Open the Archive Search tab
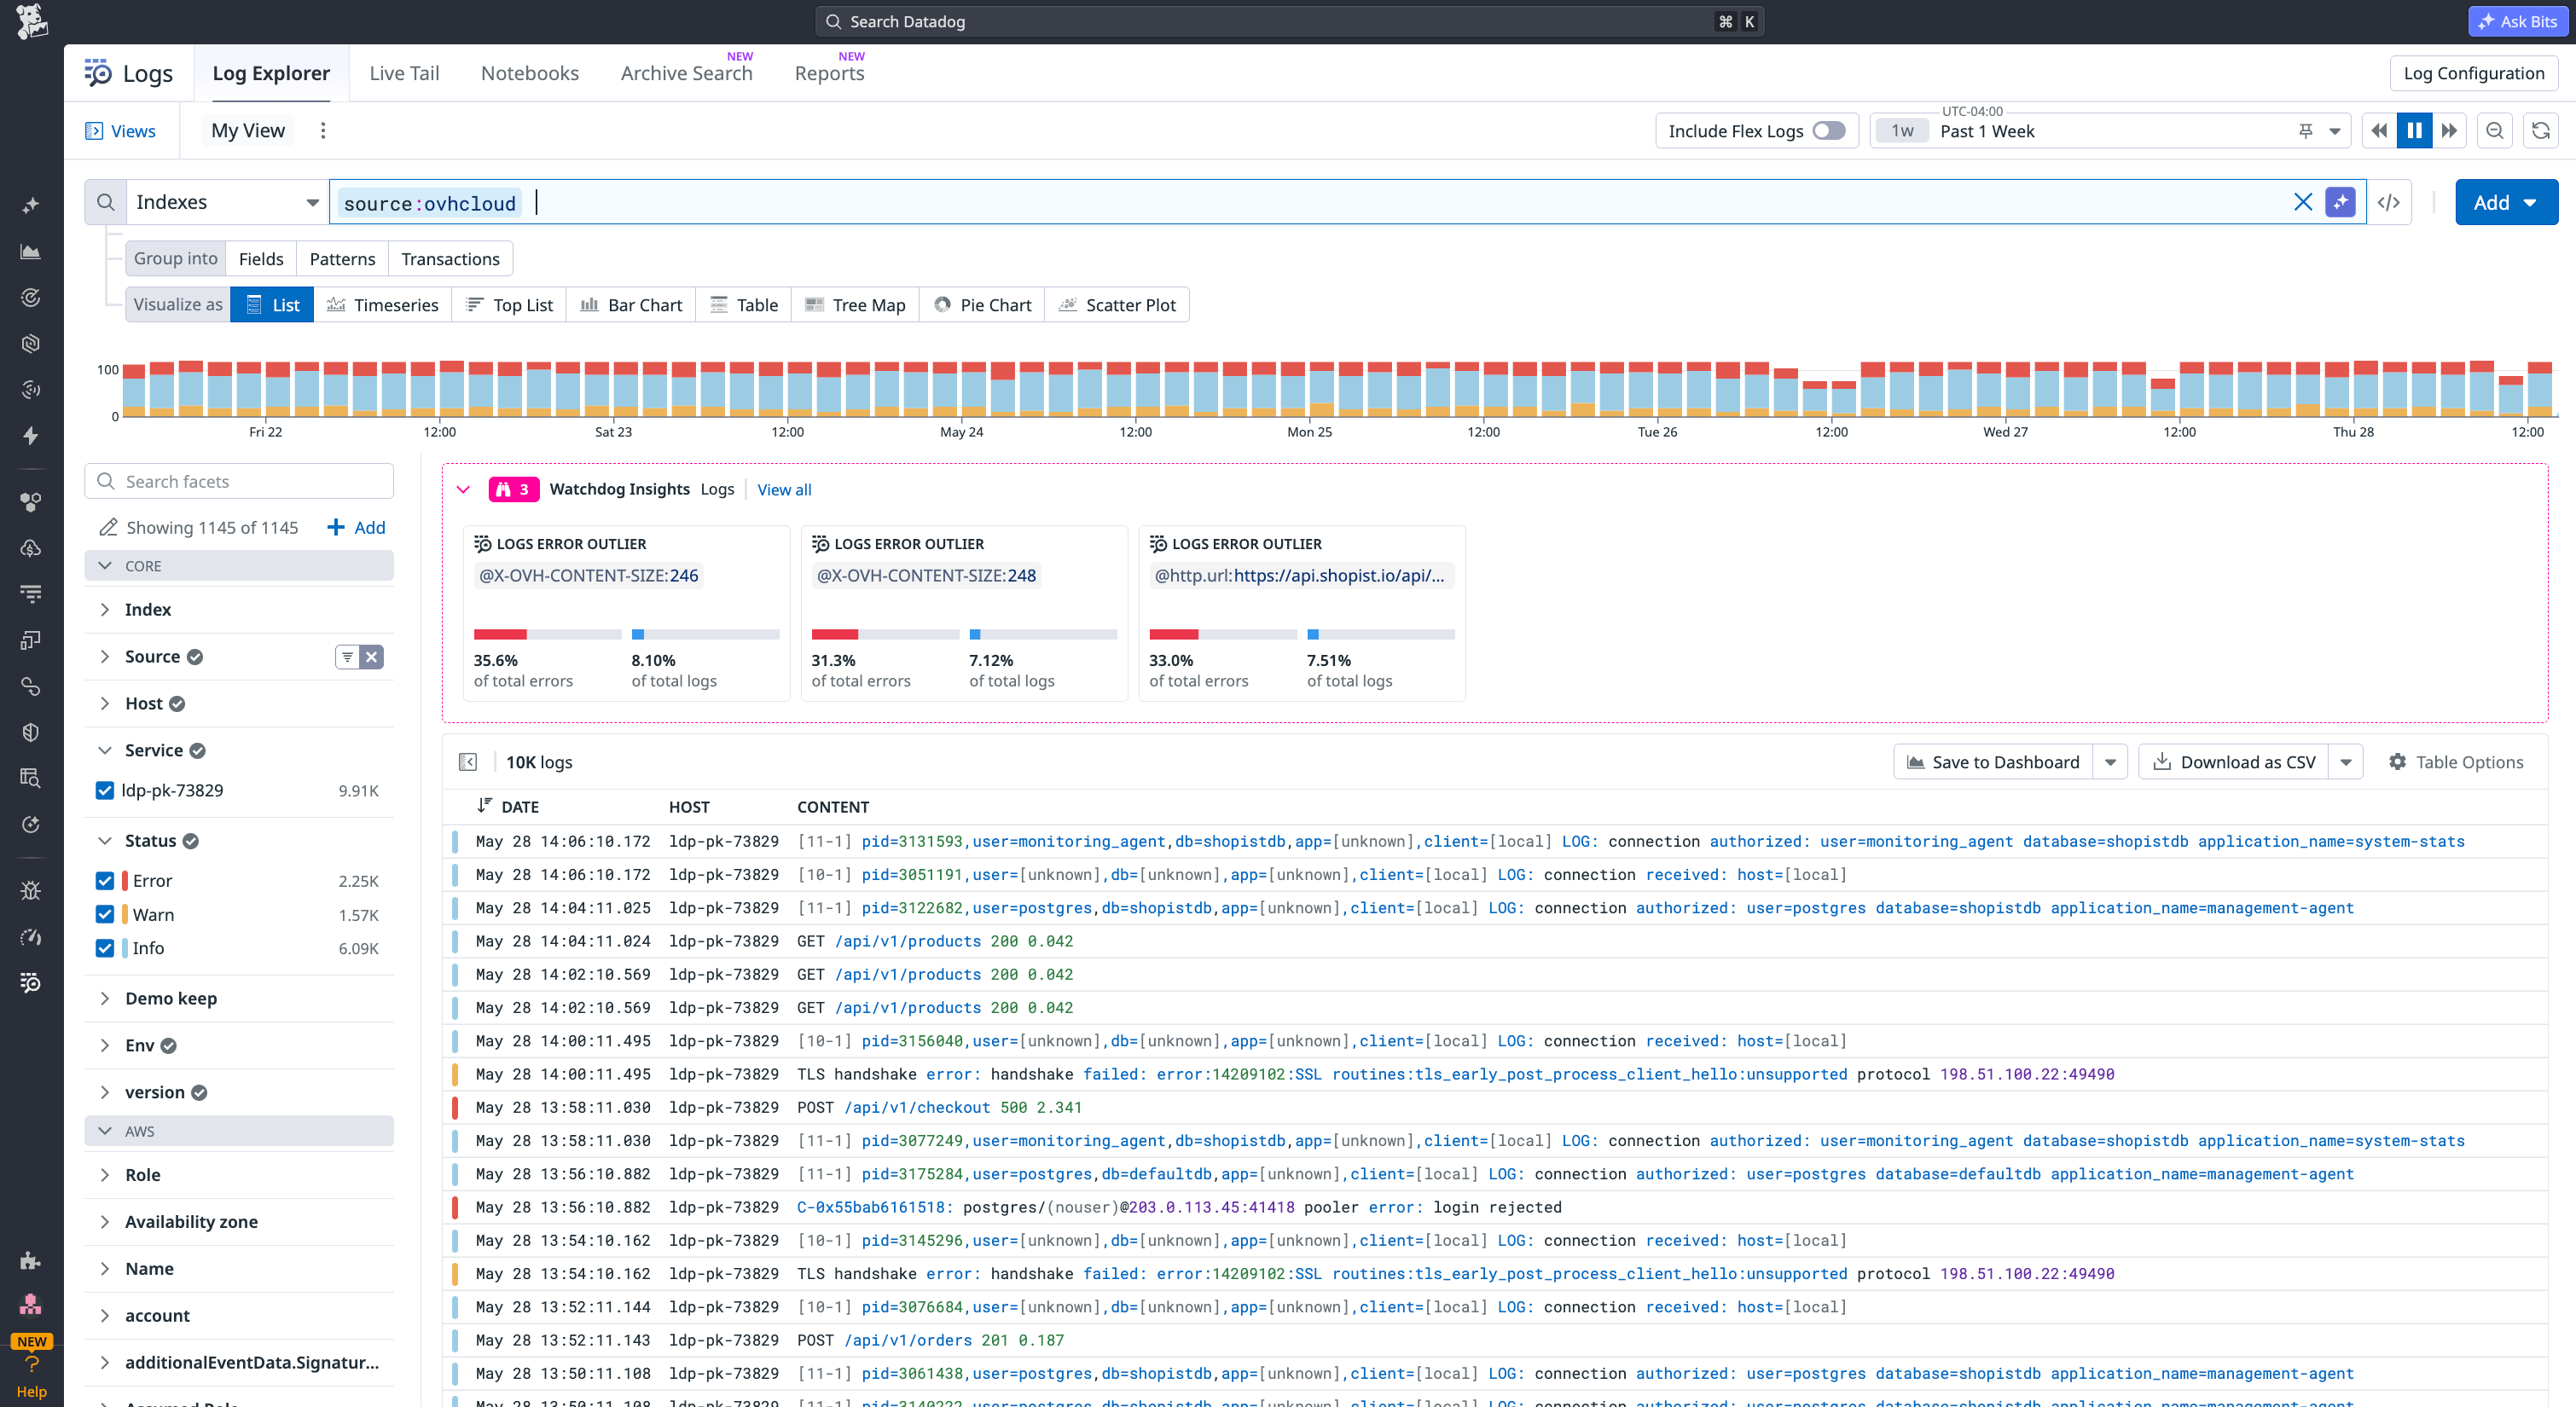 686,73
